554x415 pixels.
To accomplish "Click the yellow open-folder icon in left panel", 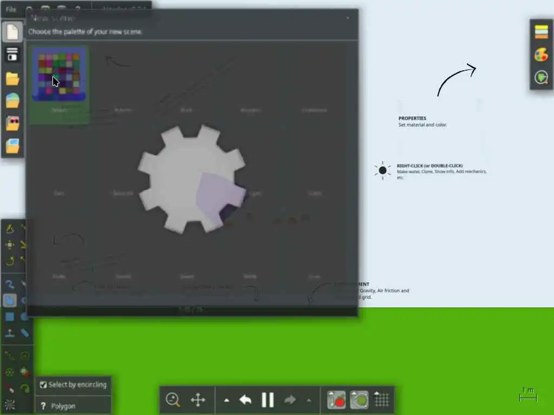I will (x=12, y=79).
